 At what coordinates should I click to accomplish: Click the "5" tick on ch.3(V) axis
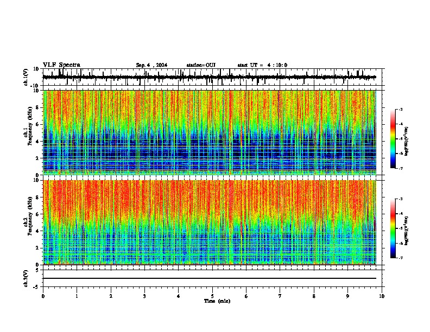(x=38, y=270)
